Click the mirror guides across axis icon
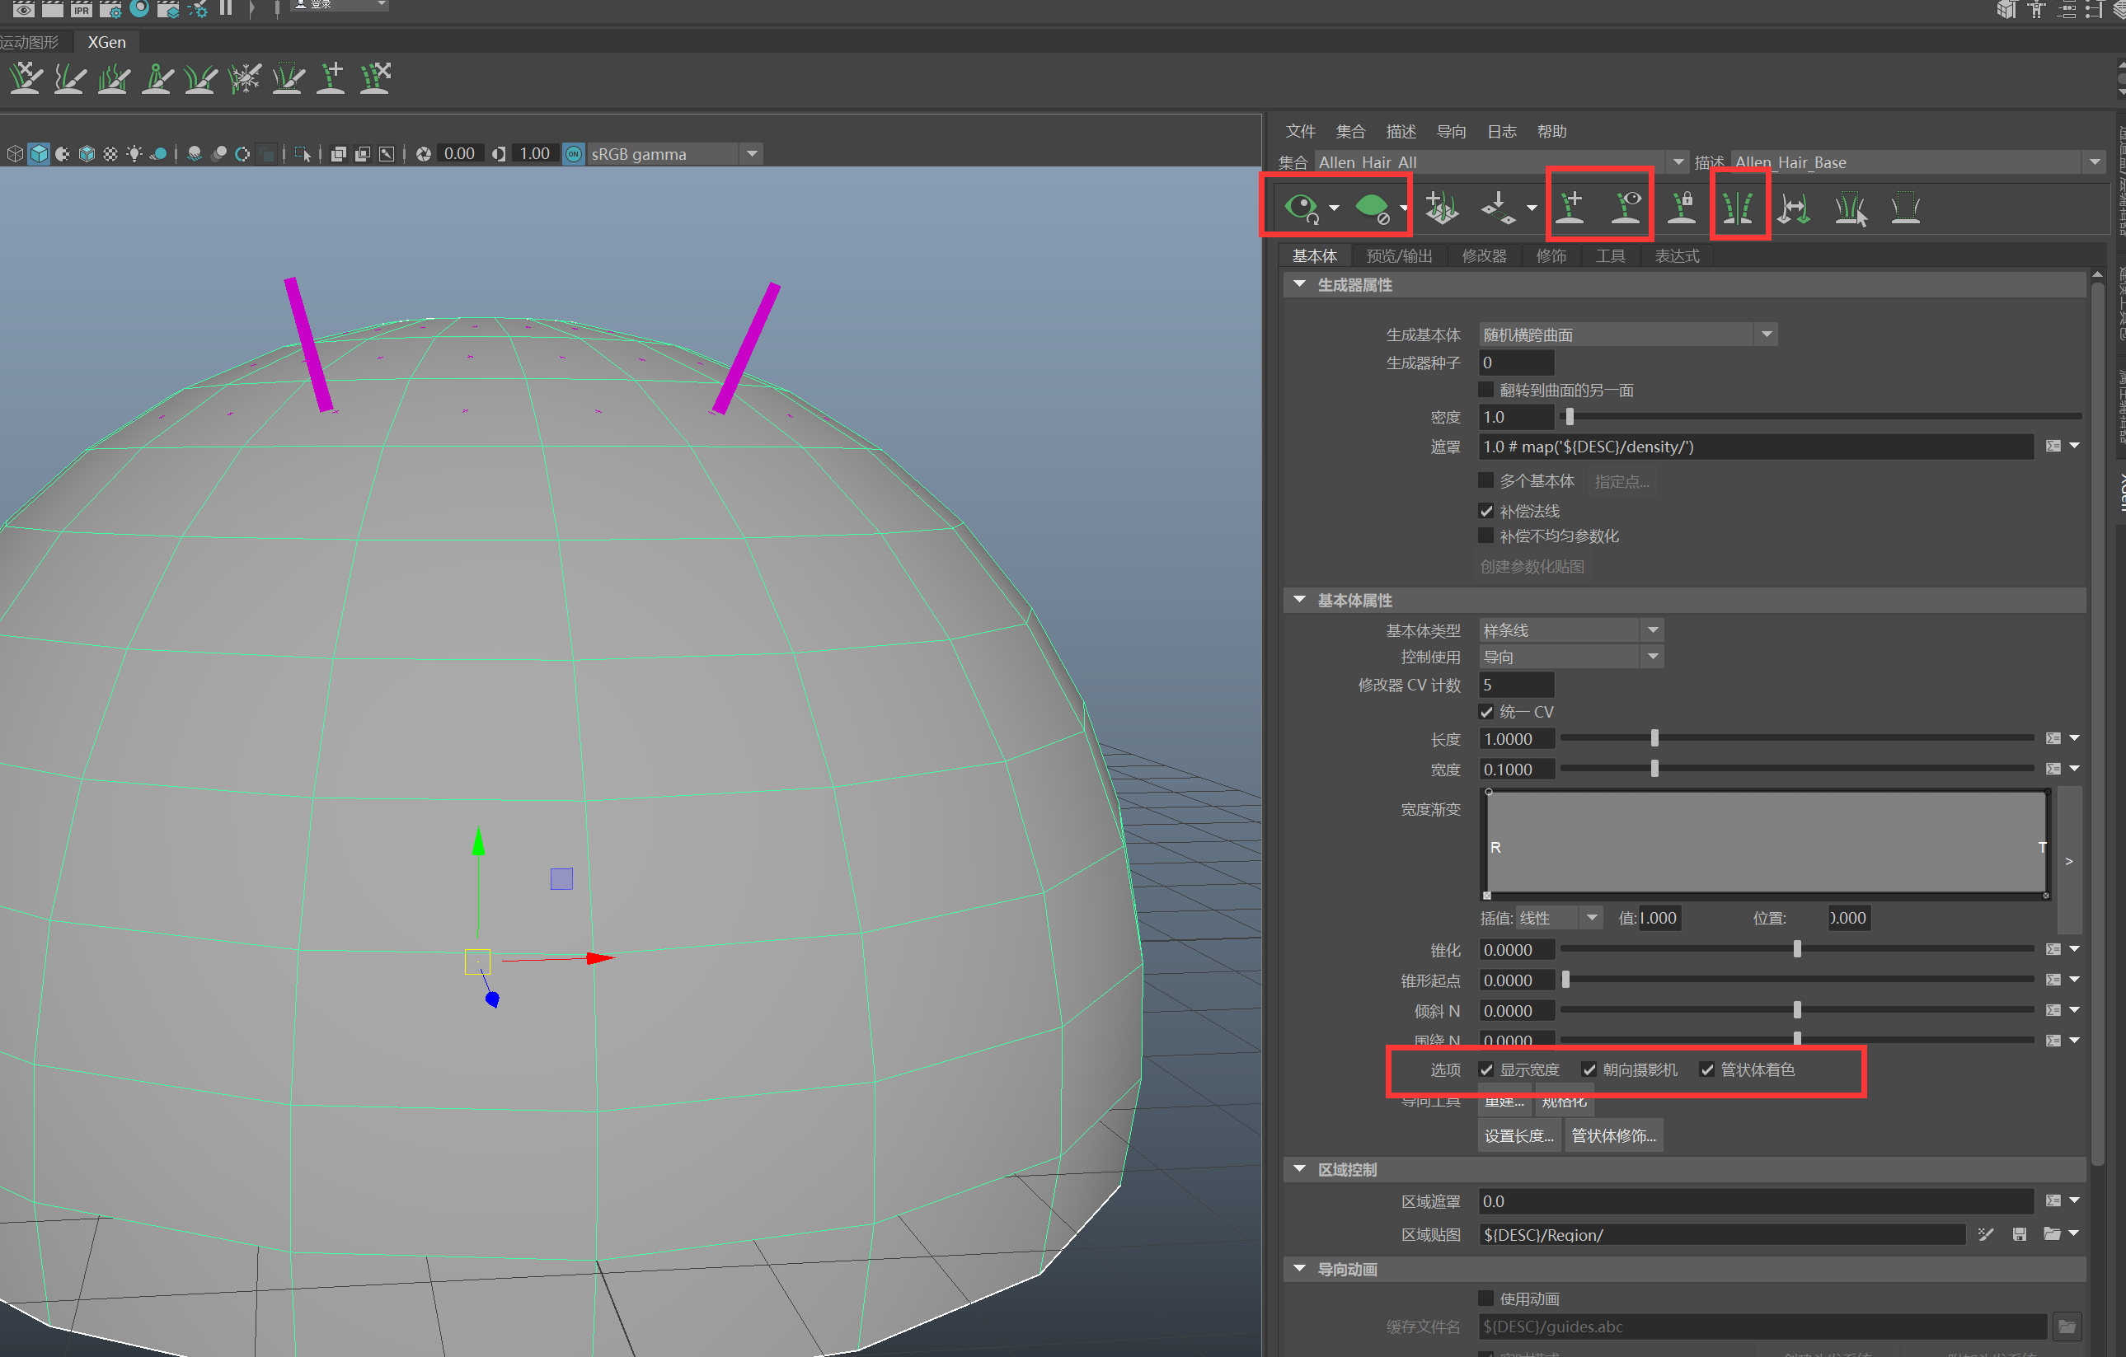The image size is (2126, 1357). click(1738, 208)
